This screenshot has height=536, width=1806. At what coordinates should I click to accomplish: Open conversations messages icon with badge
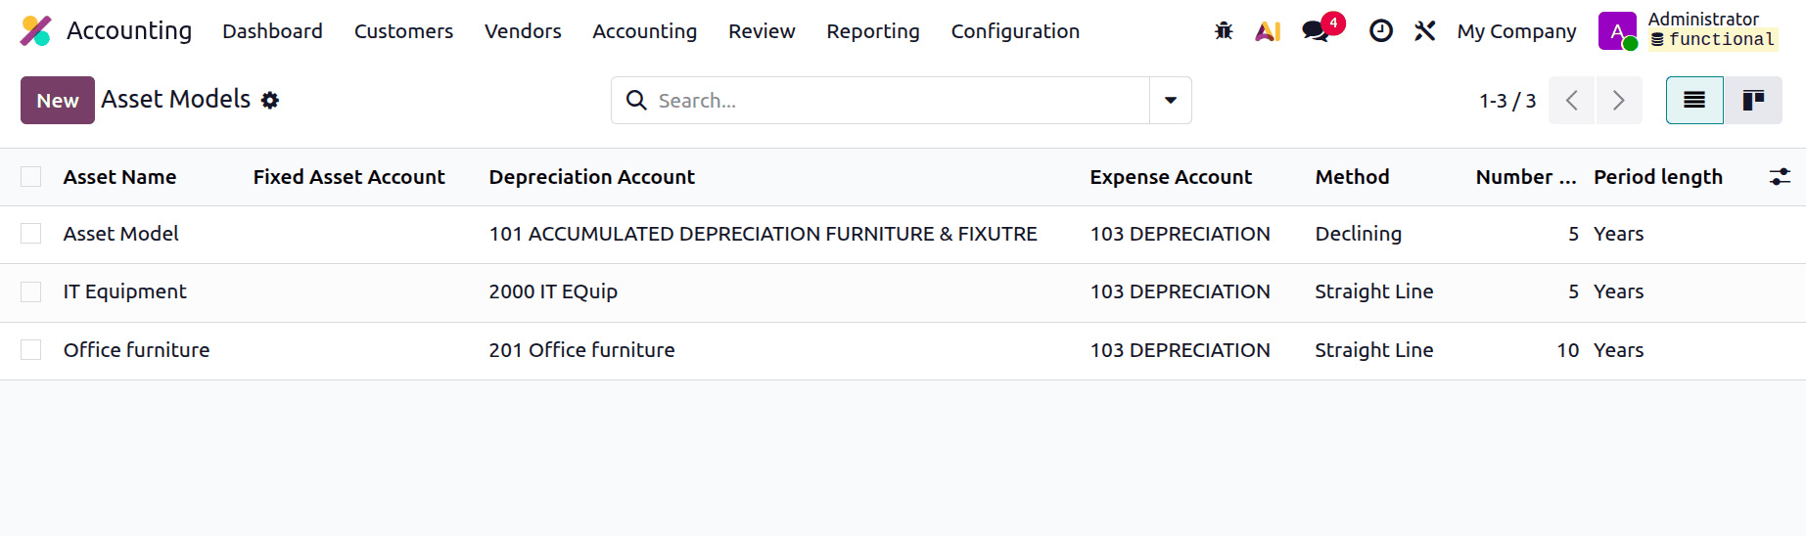1318,31
